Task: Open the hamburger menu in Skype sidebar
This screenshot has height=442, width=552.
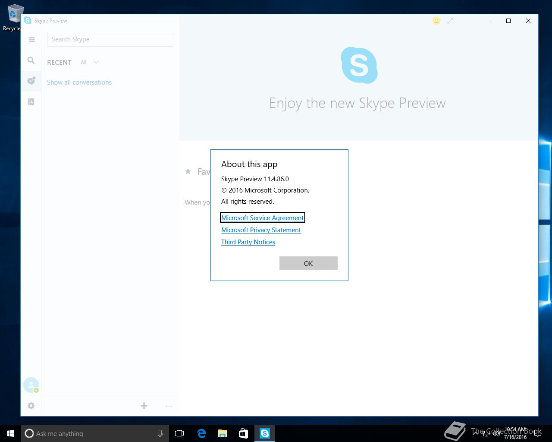Action: point(31,40)
